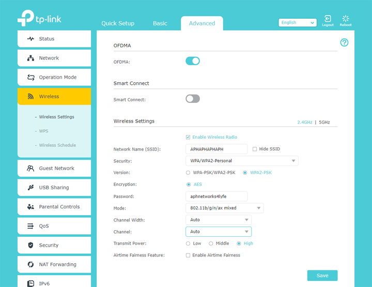The width and height of the screenshot is (372, 287).
Task: Open the help question mark icon
Action: [x=344, y=42]
